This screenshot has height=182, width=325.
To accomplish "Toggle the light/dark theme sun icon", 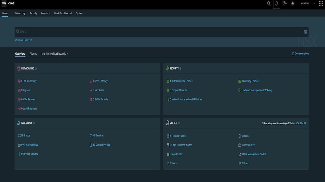I will 293,4.
